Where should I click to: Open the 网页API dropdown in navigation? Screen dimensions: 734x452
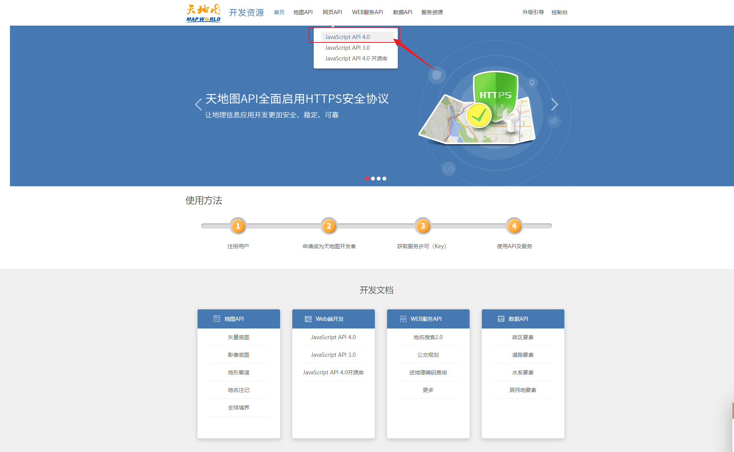pos(332,12)
